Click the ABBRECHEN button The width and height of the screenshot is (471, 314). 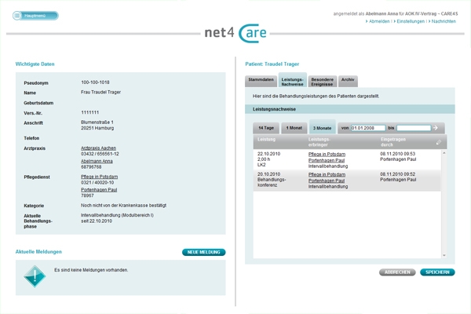click(397, 272)
